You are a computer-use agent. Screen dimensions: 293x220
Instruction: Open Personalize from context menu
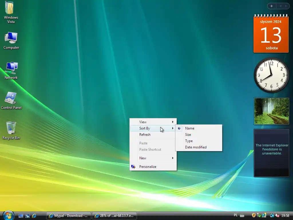[x=153, y=167]
